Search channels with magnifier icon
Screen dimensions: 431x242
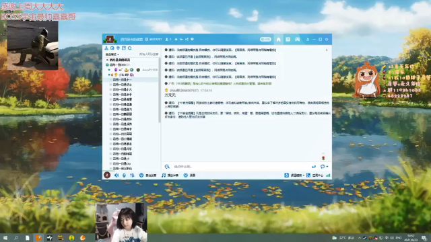tap(130, 48)
